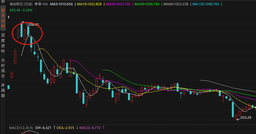Select the MA10:1022.828 legend value

point(89,4)
